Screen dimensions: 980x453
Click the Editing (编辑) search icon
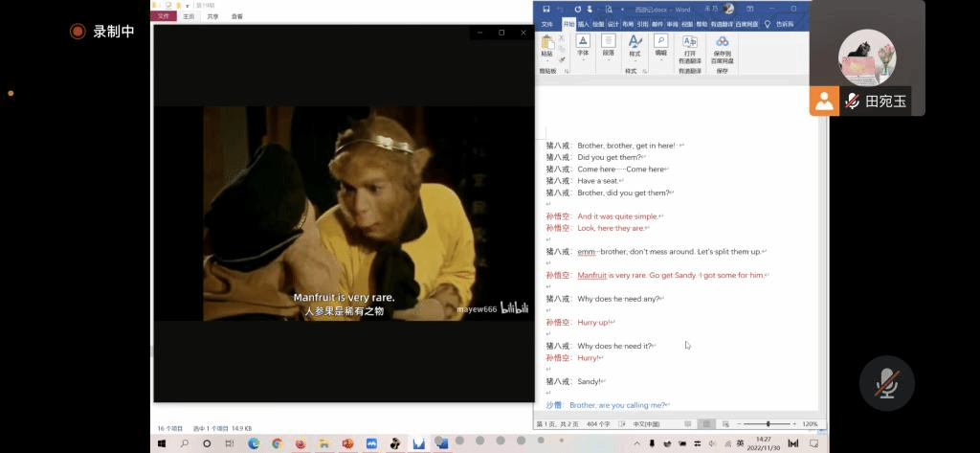click(660, 44)
